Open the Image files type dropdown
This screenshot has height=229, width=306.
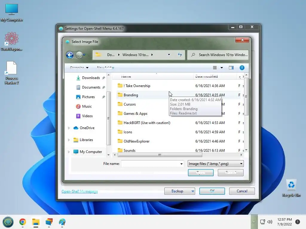(x=216, y=164)
